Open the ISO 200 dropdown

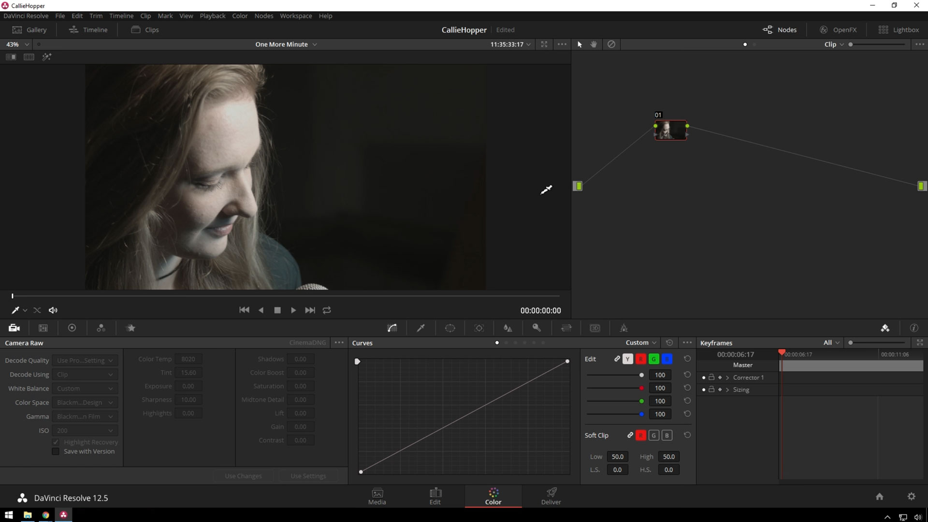point(85,431)
